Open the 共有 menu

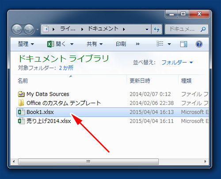[x=95, y=44]
